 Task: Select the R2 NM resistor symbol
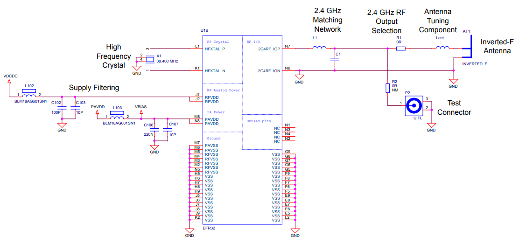[x=387, y=88]
